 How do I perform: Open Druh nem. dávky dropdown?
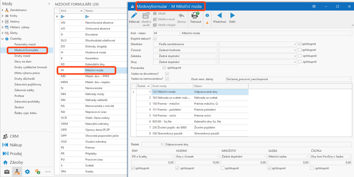[x=288, y=79]
